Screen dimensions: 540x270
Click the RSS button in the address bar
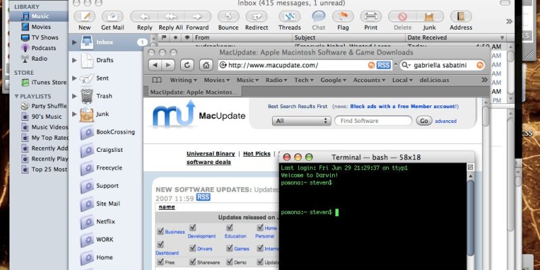tap(383, 65)
